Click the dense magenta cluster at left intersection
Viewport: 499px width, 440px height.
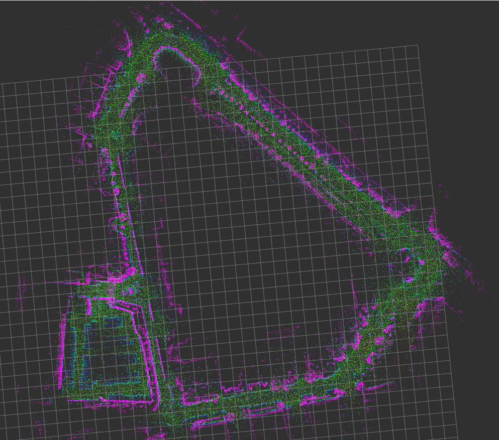122,274
